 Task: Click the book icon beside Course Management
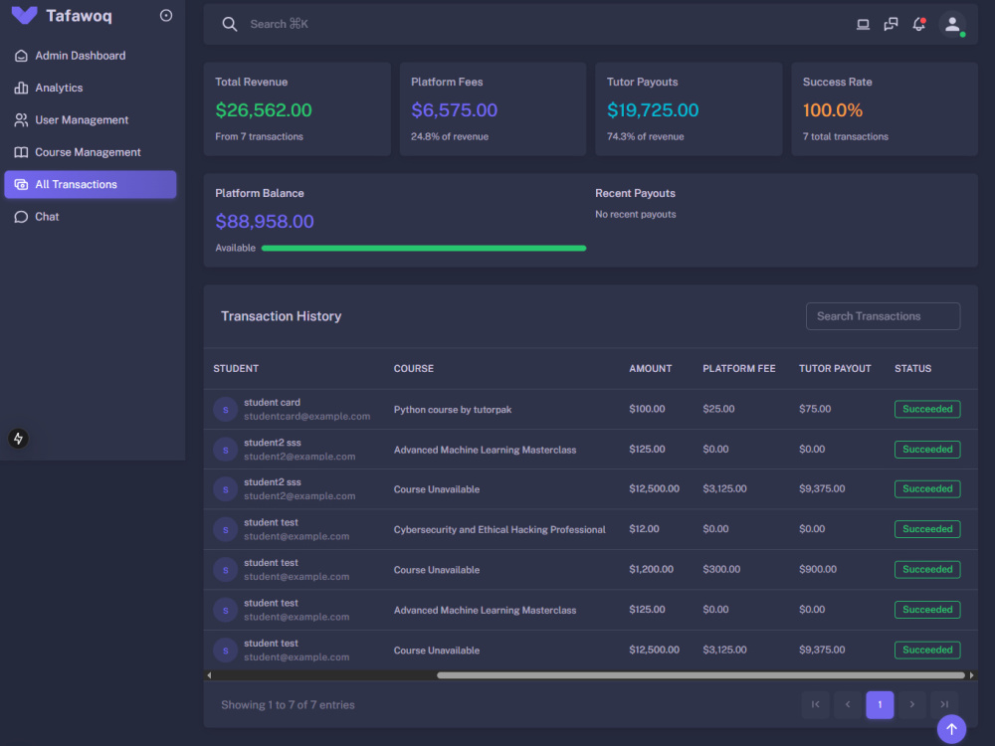coord(21,152)
